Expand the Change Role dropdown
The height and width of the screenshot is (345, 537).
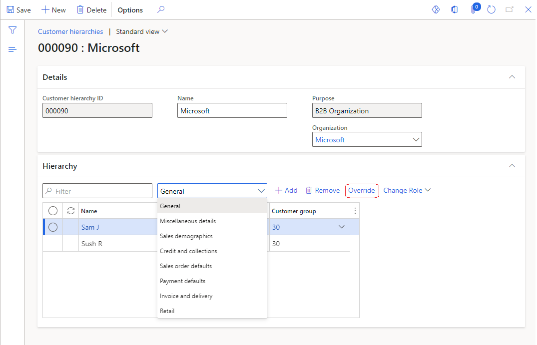tap(407, 190)
